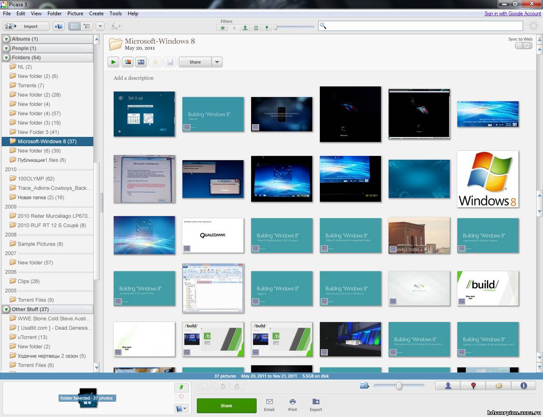The height and width of the screenshot is (417, 543).
Task: Click the Folder Selected tray thumbnail
Action: point(88,398)
